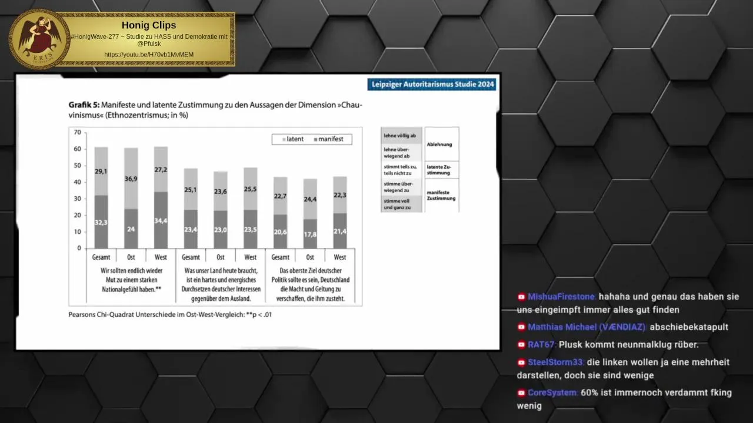This screenshot has height=423, width=753.
Task: Select chat username MishuaFirestone
Action: coord(562,297)
